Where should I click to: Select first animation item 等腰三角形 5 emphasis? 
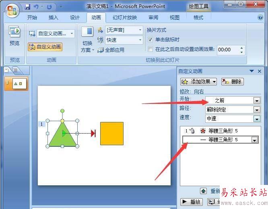point(221,131)
